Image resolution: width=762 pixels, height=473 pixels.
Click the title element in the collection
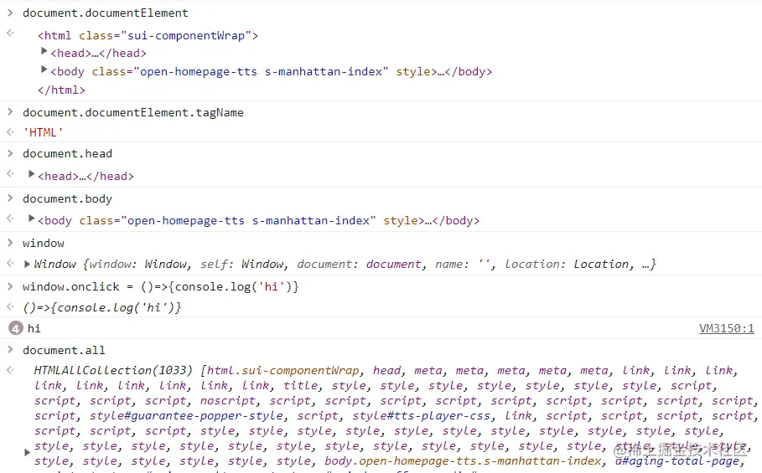pos(301,386)
